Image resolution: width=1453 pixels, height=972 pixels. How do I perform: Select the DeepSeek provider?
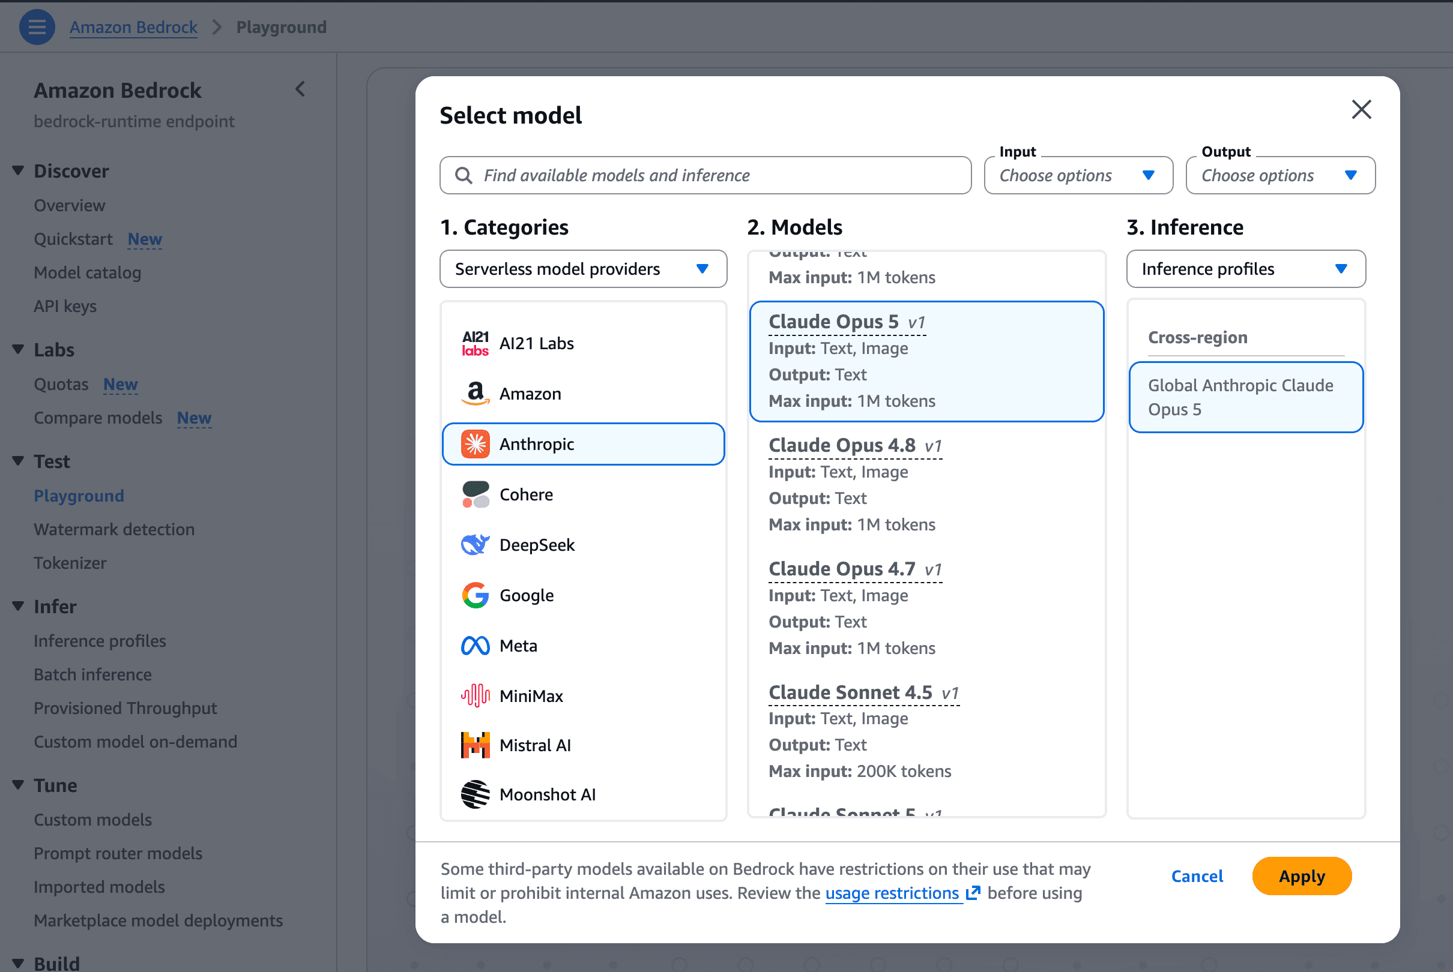[583, 545]
